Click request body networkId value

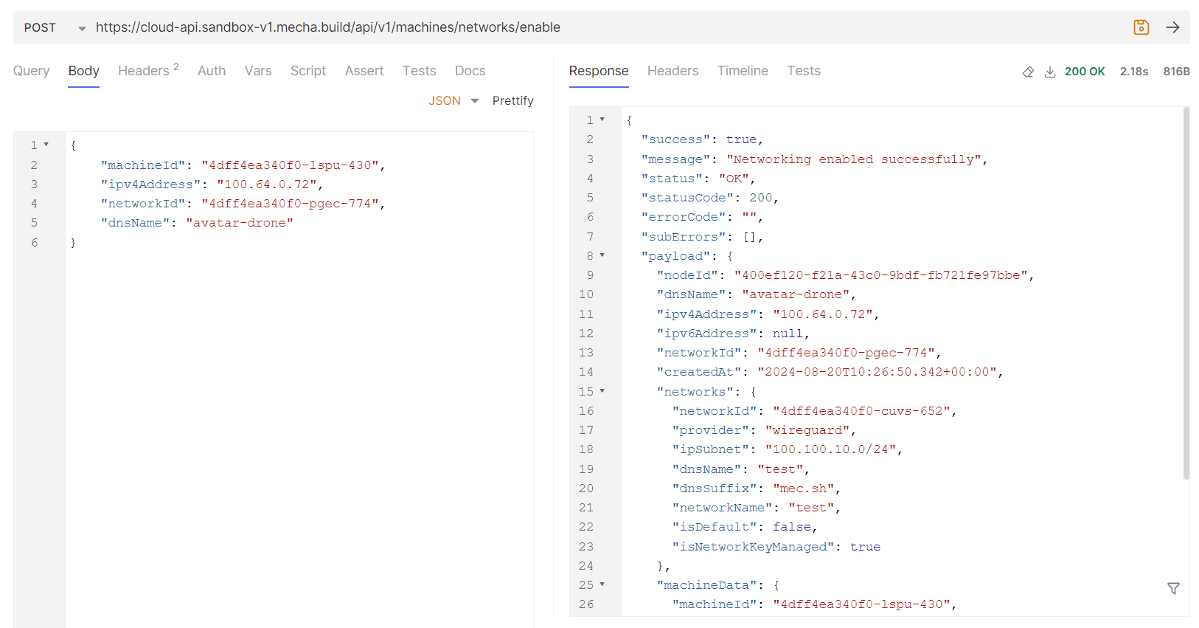tap(290, 204)
